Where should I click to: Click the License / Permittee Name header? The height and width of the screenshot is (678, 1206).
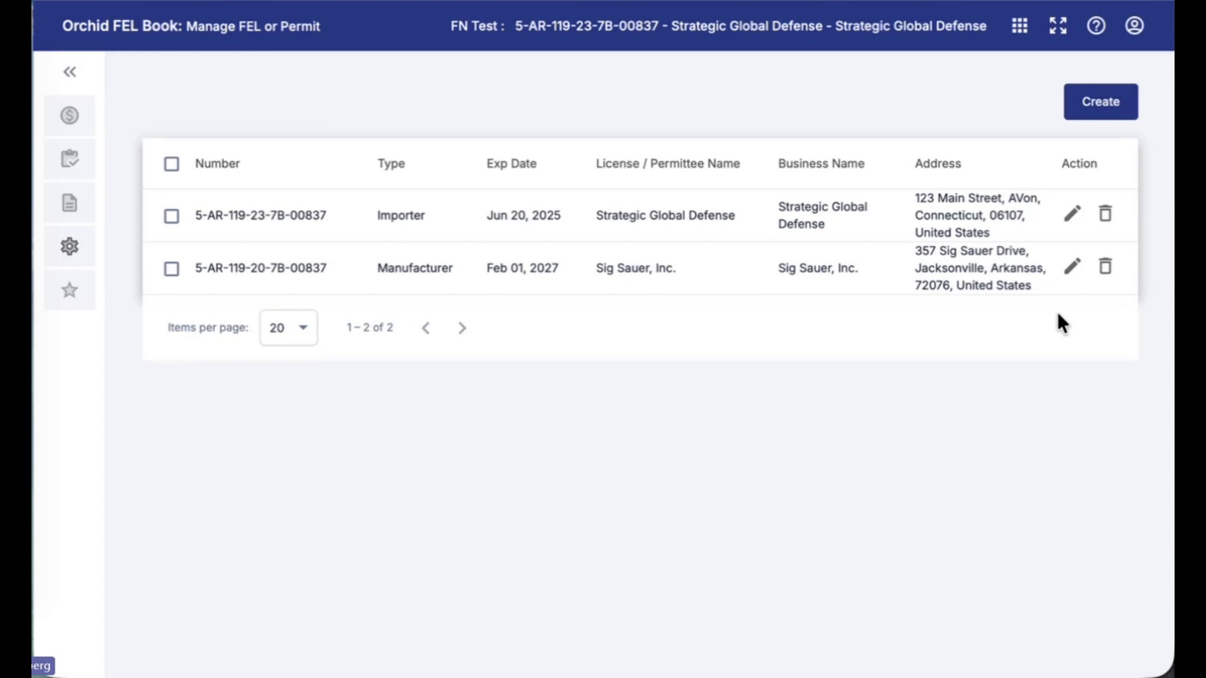(x=668, y=164)
